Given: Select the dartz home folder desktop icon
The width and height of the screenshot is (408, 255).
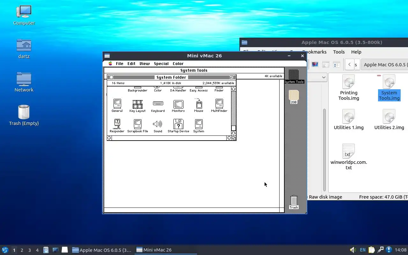Looking at the screenshot, I should point(24,48).
